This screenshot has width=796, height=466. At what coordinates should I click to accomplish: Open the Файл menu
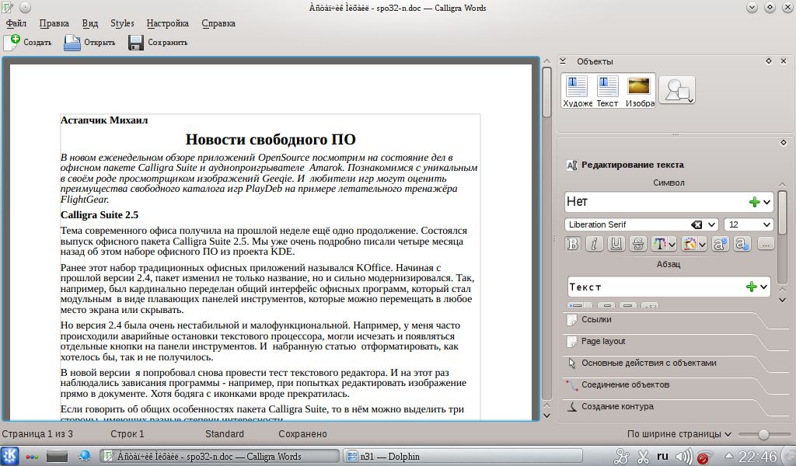16,23
